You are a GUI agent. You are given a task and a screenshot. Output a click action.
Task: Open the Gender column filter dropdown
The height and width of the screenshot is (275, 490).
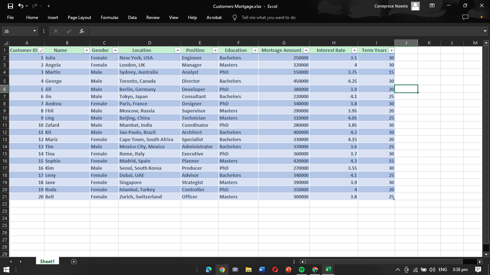pyautogui.click(x=115, y=50)
